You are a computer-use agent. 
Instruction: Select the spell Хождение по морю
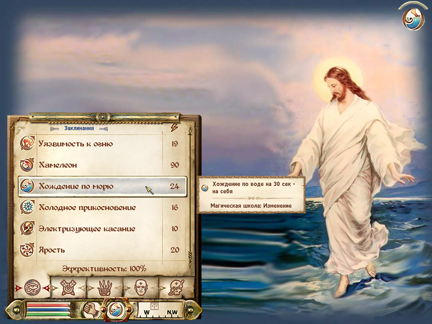pos(102,186)
